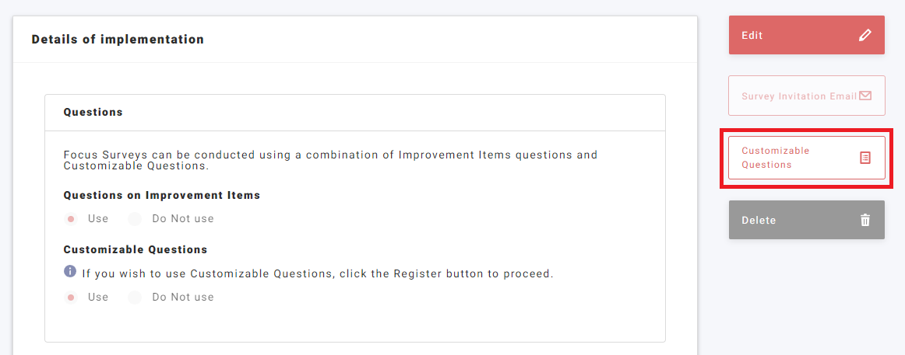This screenshot has width=905, height=355.
Task: Click the "Questions" panel header
Action: point(93,113)
